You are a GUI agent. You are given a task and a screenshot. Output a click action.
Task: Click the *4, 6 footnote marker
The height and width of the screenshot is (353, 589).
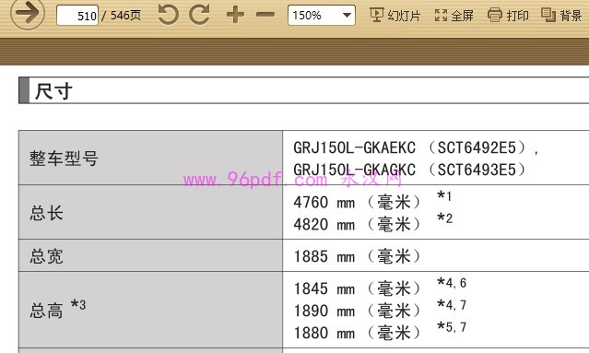point(452,283)
